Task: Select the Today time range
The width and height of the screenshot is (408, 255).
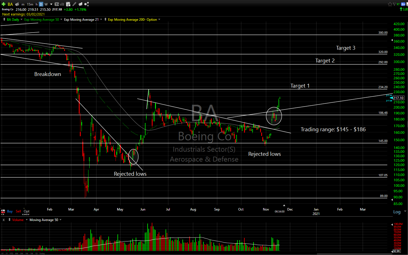Action: point(42,253)
